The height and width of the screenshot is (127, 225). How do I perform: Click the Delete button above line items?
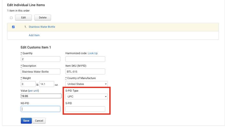coord(43,17)
